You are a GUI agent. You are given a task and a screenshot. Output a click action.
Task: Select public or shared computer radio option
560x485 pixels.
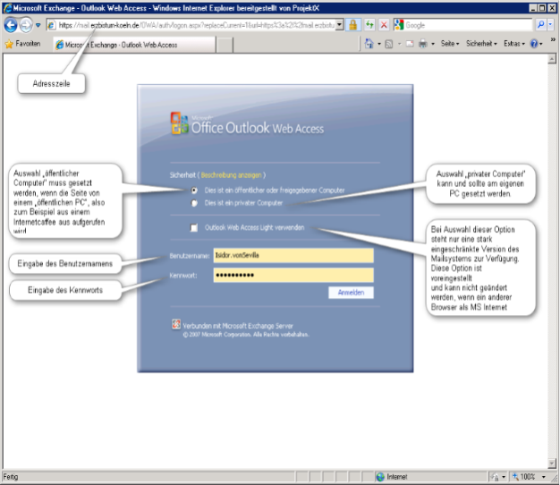pyautogui.click(x=194, y=191)
